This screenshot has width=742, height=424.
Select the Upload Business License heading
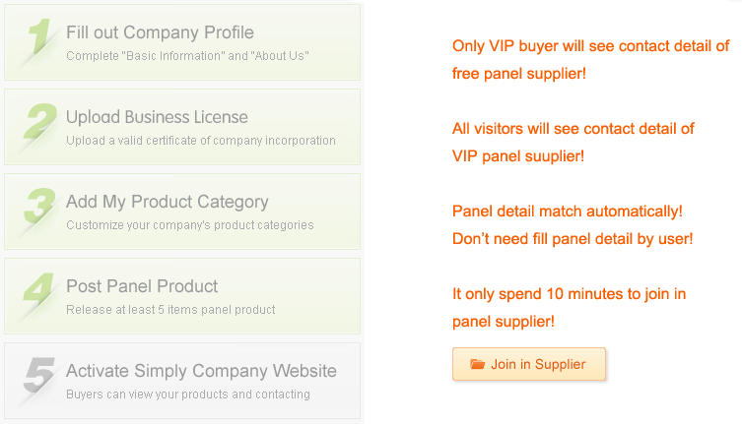tap(157, 117)
